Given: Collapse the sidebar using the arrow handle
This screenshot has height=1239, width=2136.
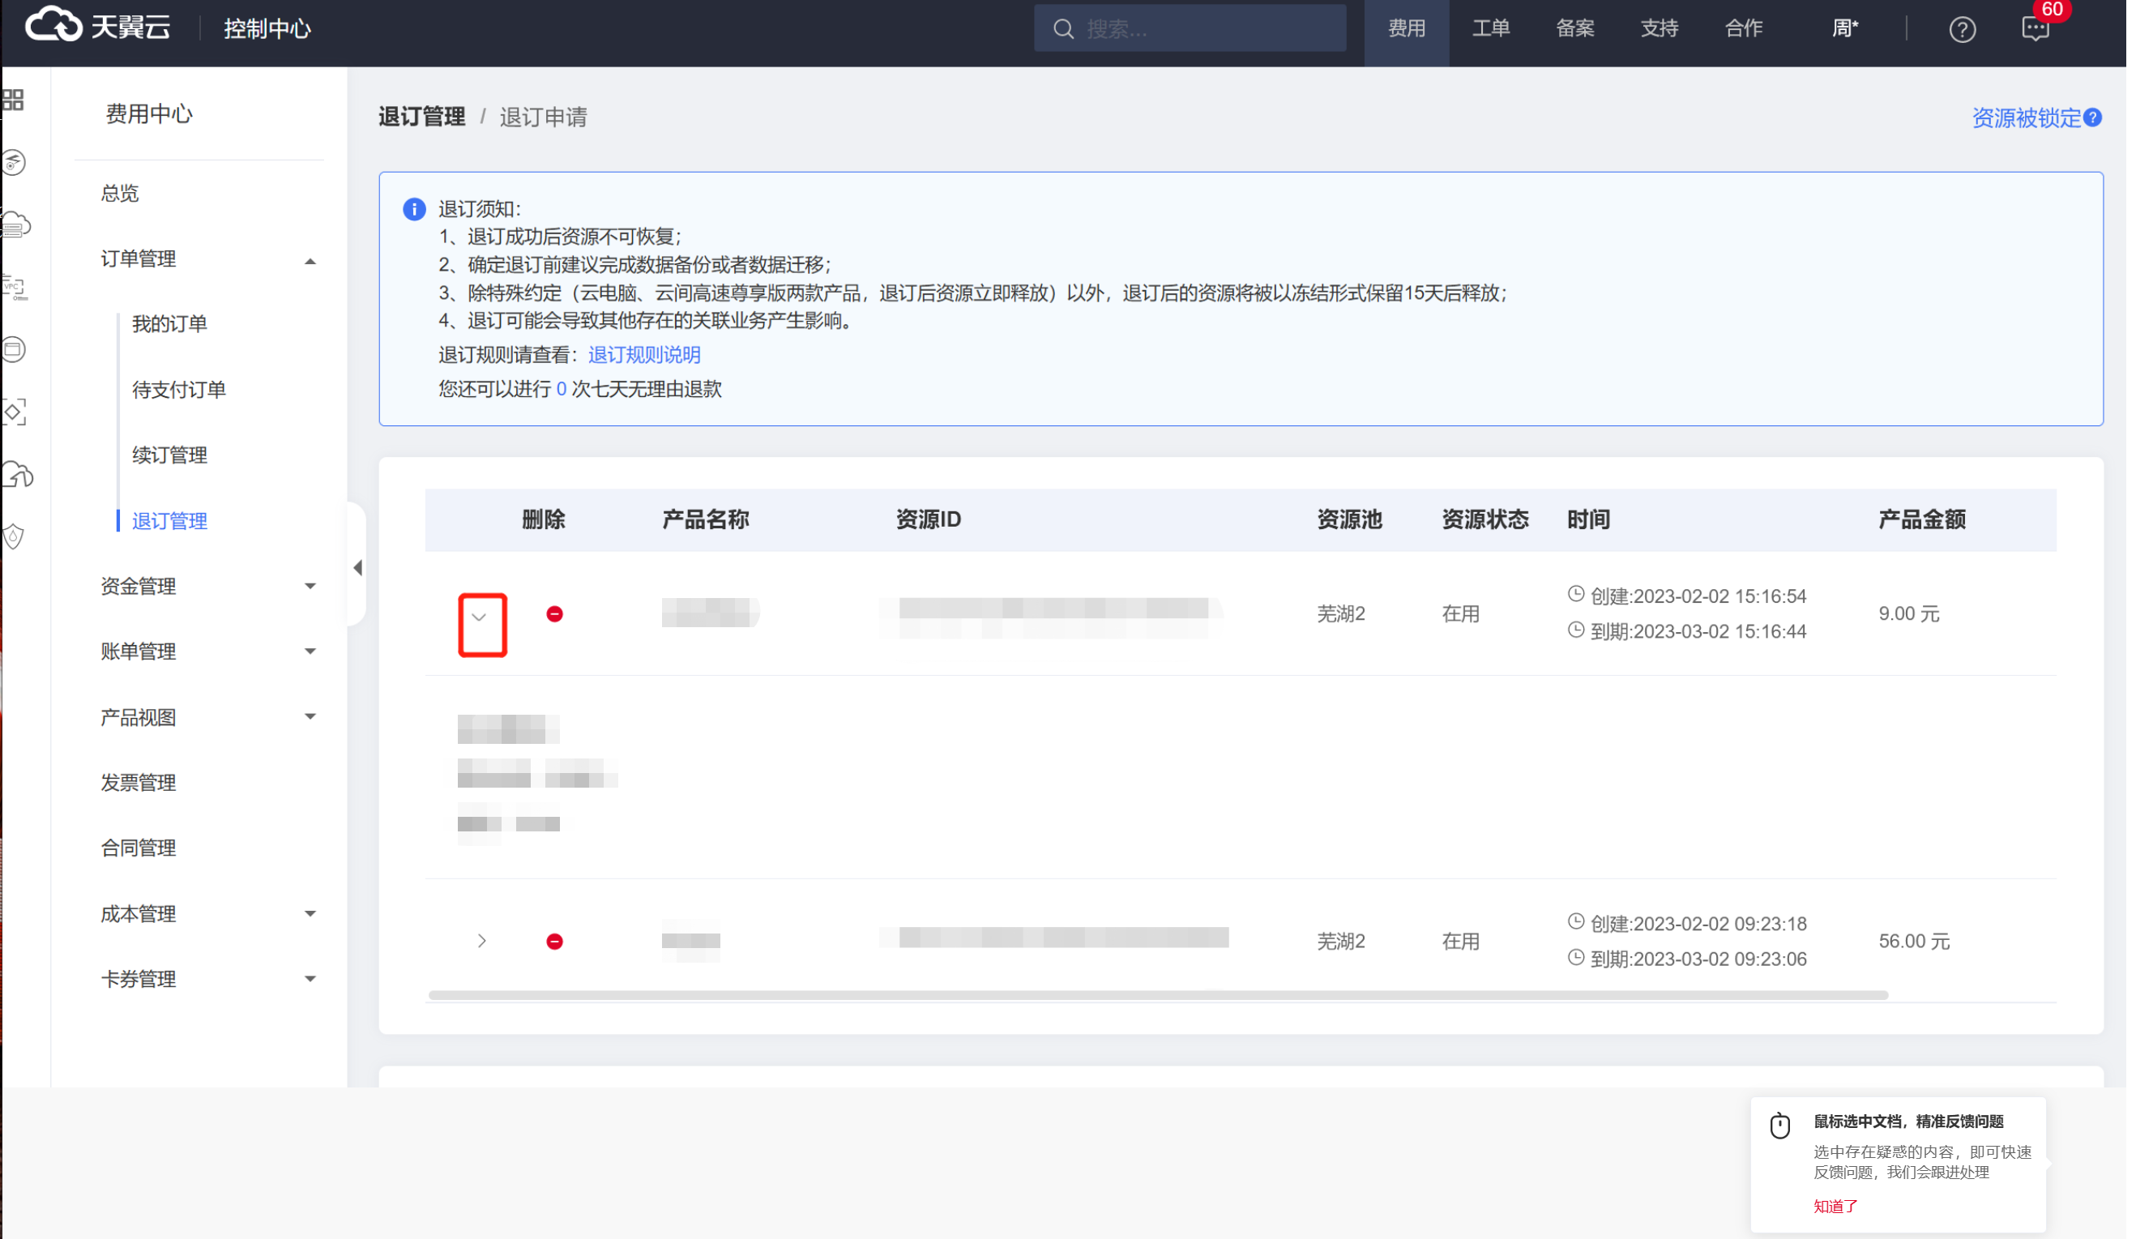Looking at the screenshot, I should tap(358, 569).
